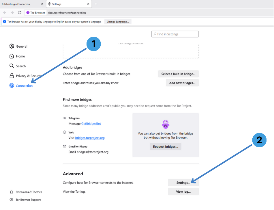Click Select a built-in bridge button
This screenshot has height=210, width=274.
coord(179,74)
